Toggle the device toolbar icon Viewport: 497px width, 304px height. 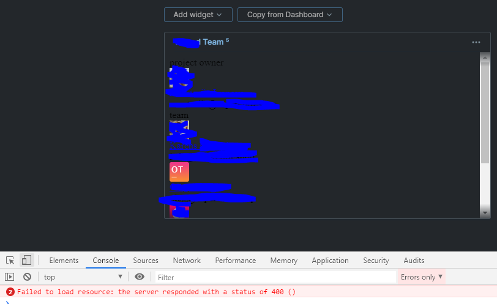pos(27,261)
